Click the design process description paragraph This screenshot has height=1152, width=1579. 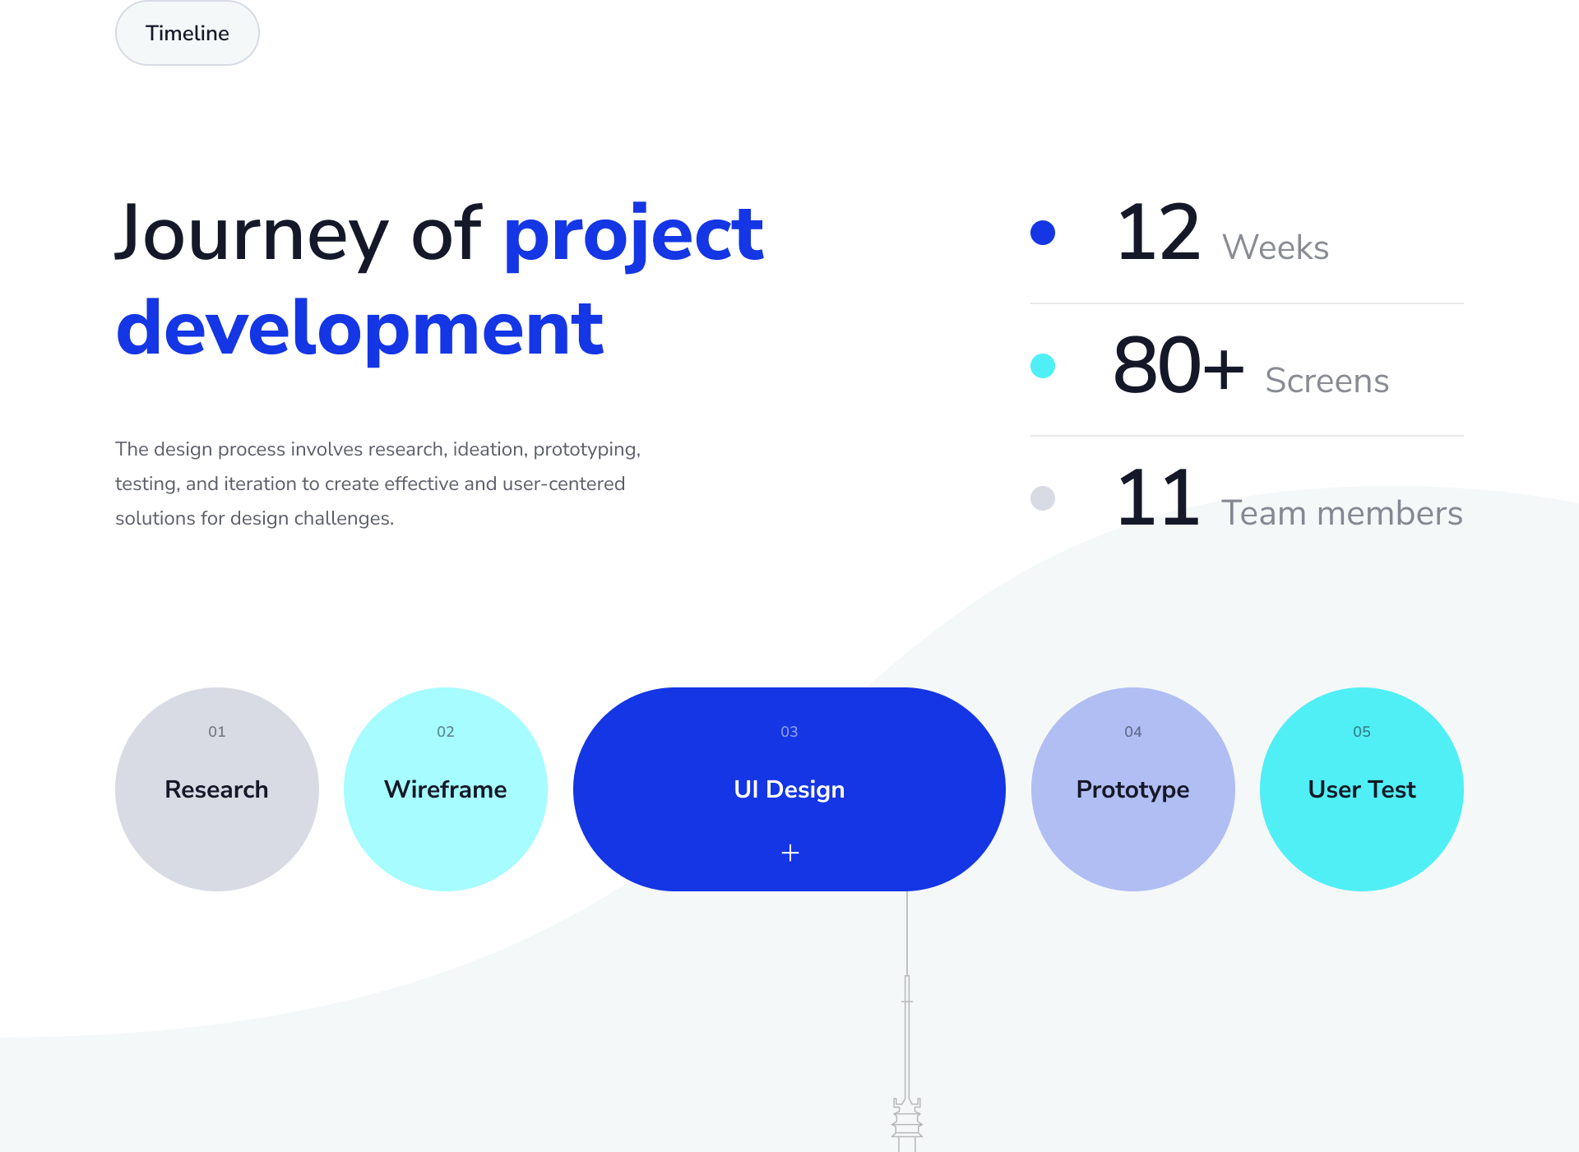(x=377, y=483)
